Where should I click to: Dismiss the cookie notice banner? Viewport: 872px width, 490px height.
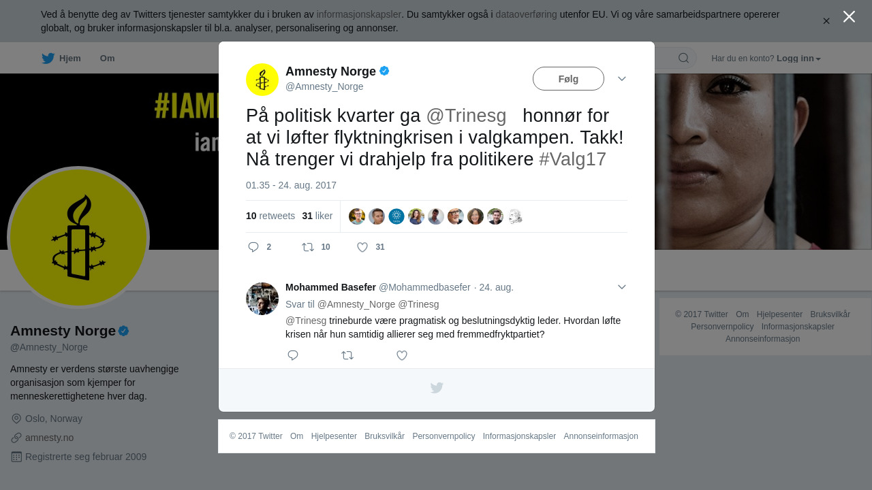[826, 21]
